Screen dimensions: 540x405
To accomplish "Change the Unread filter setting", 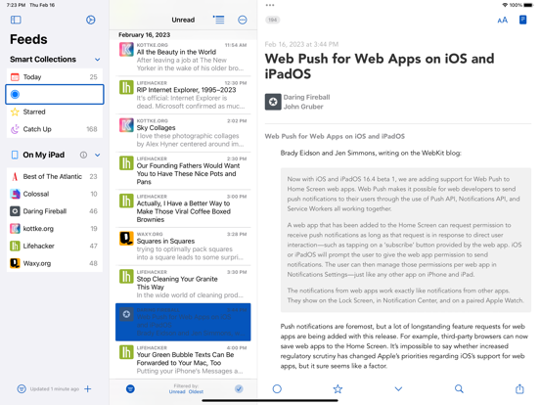I will (x=177, y=391).
